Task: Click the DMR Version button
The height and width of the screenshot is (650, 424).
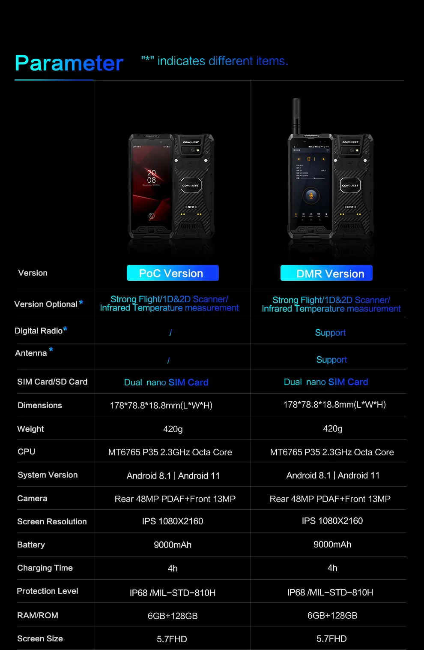Action: tap(326, 273)
